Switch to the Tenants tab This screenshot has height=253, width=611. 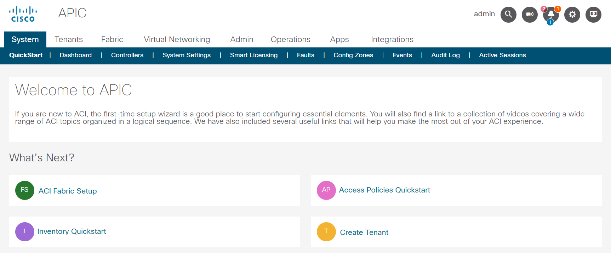(69, 39)
